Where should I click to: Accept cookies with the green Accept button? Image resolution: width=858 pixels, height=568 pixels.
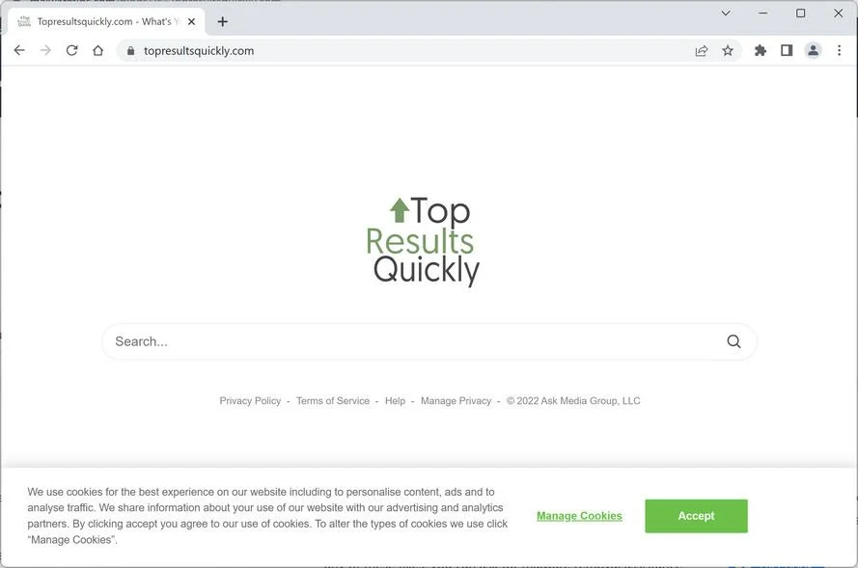tap(696, 516)
